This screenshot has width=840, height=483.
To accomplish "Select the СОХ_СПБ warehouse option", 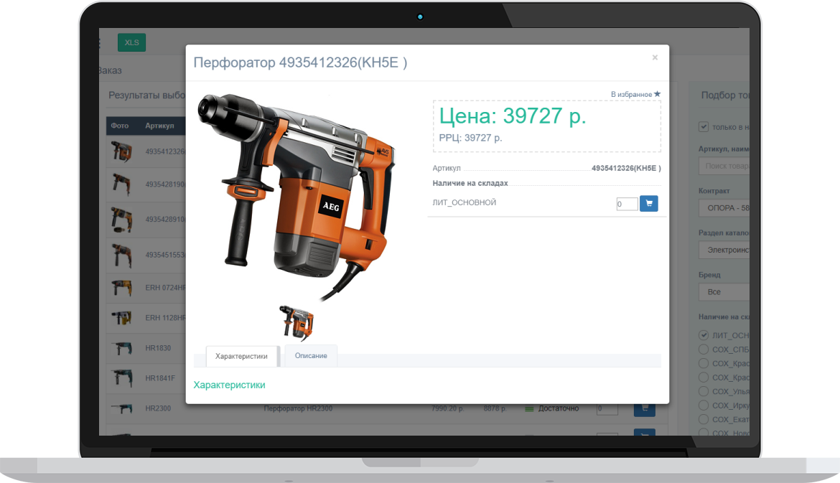I will pyautogui.click(x=704, y=349).
